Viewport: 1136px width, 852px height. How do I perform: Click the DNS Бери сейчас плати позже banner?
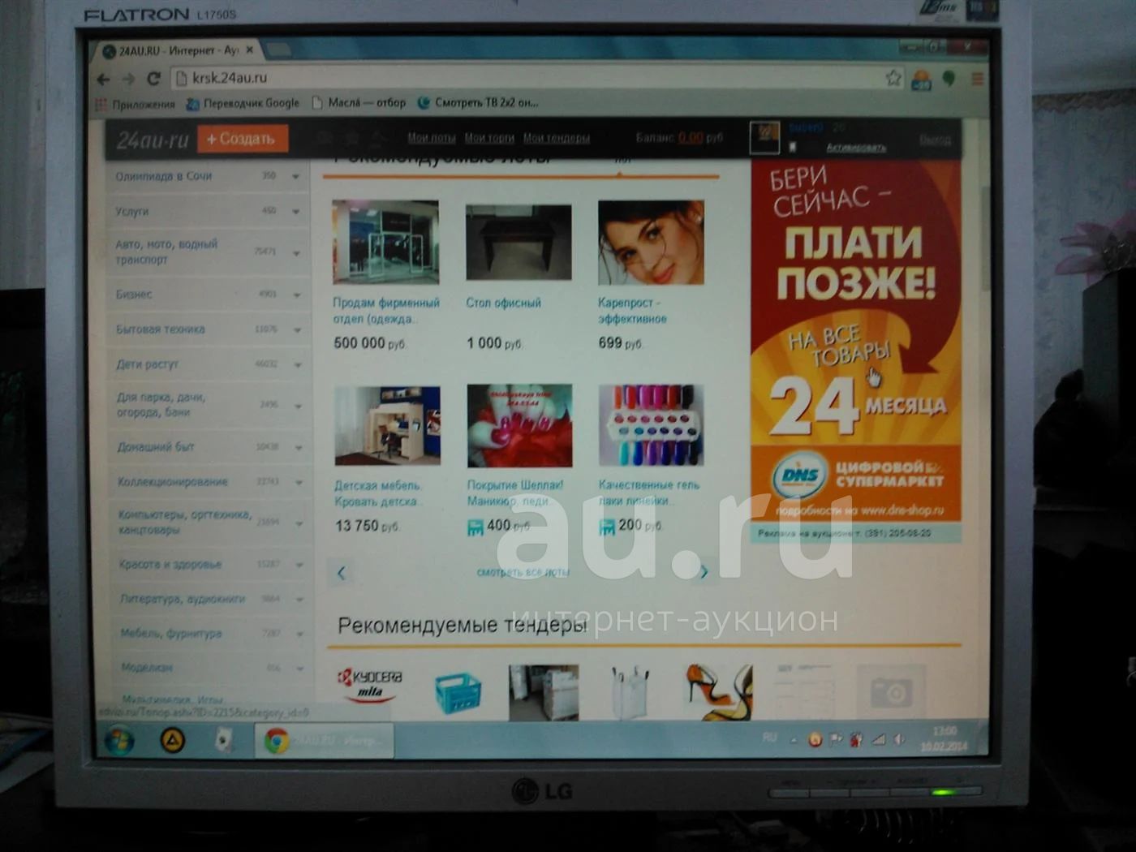click(855, 341)
